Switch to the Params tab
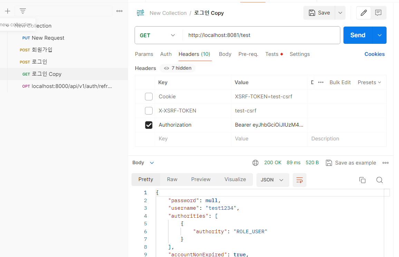 (x=144, y=54)
